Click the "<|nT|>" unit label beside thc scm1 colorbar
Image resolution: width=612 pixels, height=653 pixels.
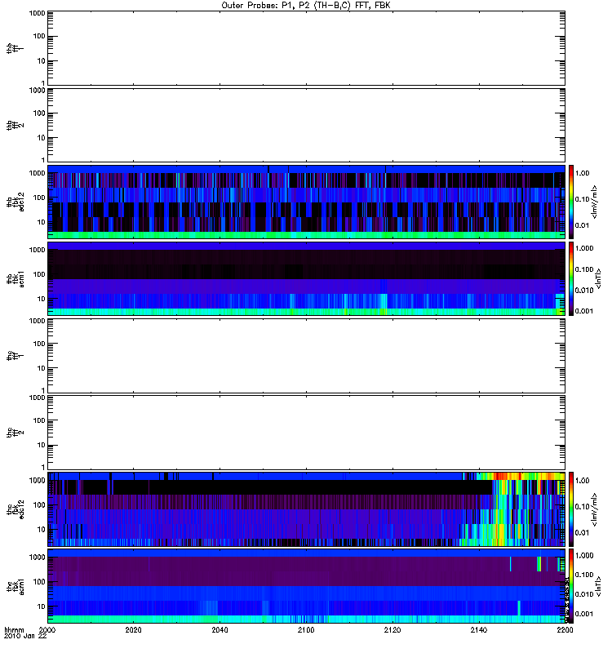click(598, 586)
